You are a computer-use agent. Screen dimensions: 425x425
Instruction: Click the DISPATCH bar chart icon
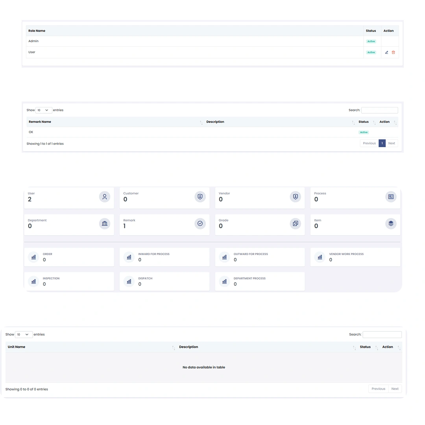(129, 281)
